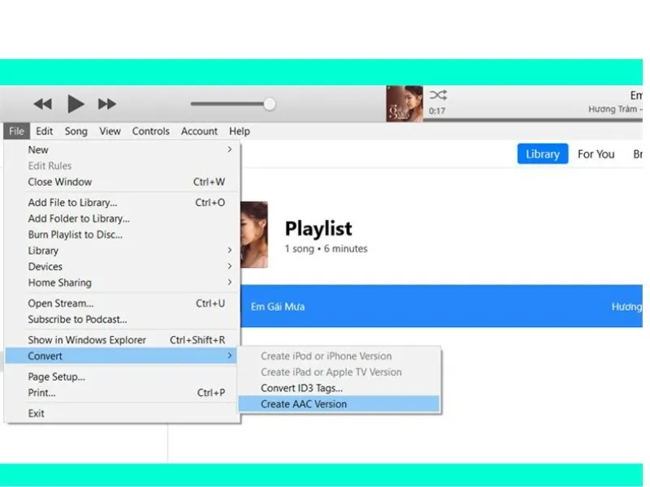Expand the Home Sharing submenu
Screen dimensions: 650x487
pyautogui.click(x=121, y=282)
